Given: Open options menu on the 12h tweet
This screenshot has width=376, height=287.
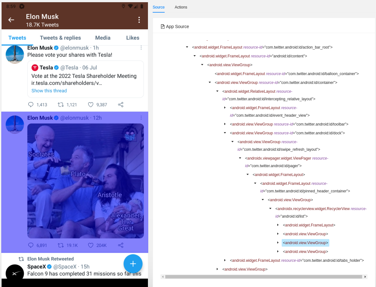Looking at the screenshot, I should click(141, 118).
